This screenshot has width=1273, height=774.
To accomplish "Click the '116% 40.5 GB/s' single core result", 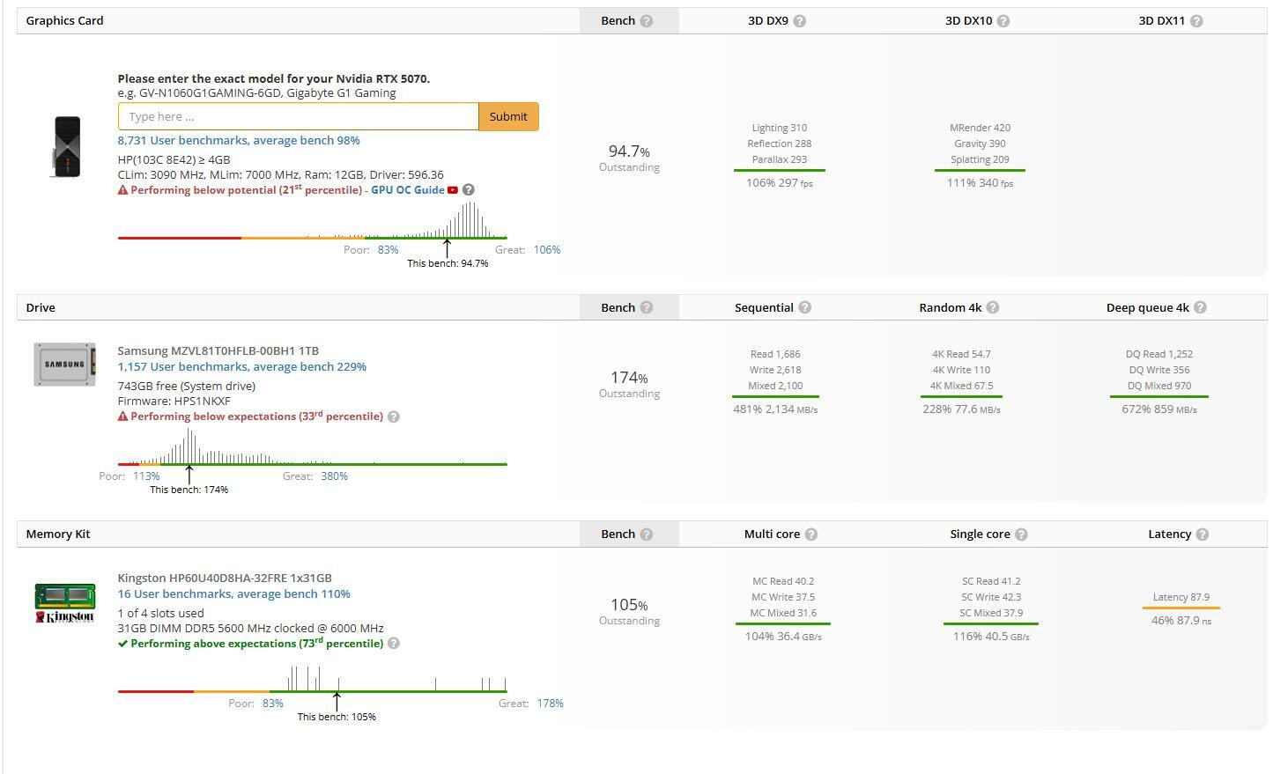I will point(991,637).
